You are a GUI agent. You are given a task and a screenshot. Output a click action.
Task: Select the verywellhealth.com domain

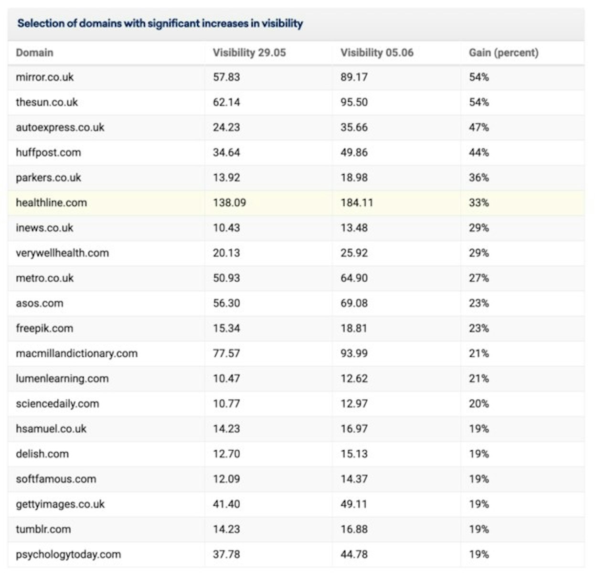pos(62,253)
